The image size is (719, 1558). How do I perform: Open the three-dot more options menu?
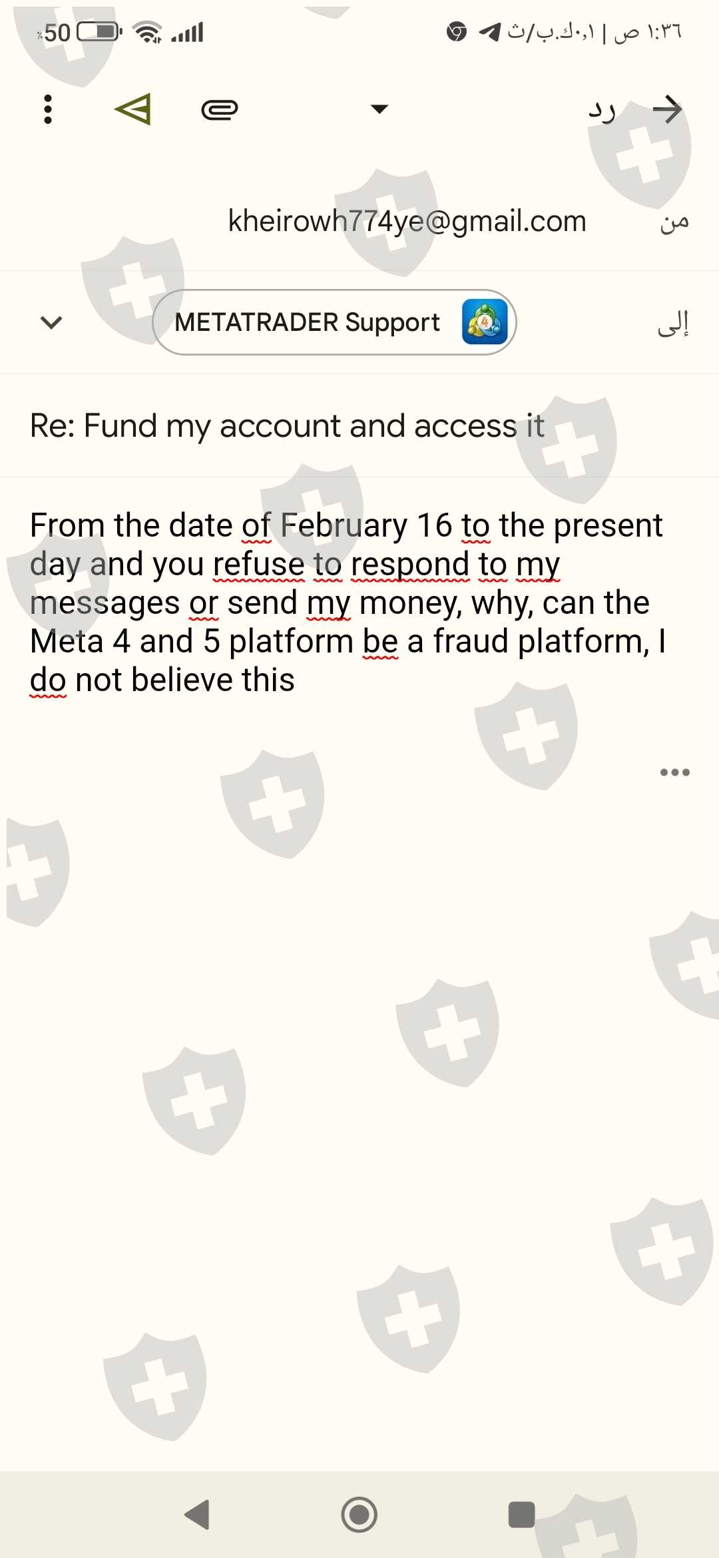[x=47, y=109]
